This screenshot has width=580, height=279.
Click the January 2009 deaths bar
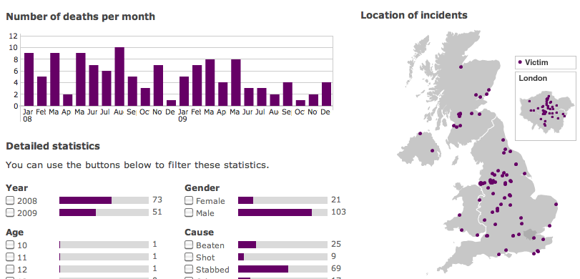pyautogui.click(x=185, y=92)
